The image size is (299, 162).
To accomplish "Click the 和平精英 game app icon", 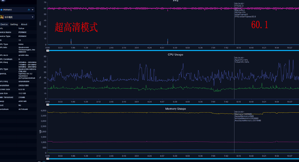I will [x=2, y=17].
